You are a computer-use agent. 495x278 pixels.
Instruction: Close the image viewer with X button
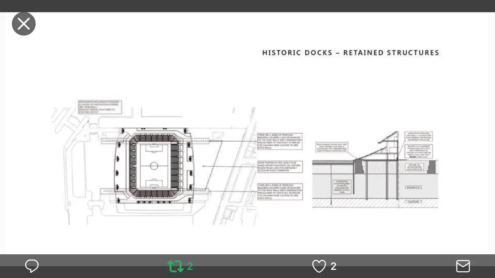pos(24,24)
